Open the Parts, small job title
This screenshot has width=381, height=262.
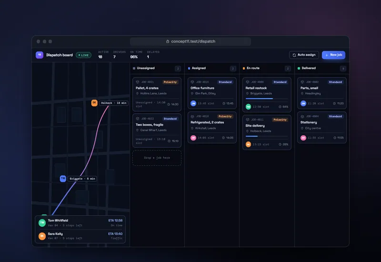309,88
